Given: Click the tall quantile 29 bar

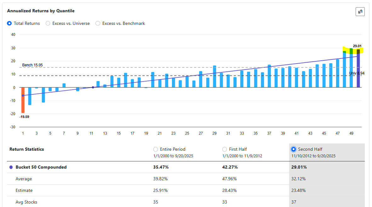Looking at the screenshot, I should pos(215,76).
